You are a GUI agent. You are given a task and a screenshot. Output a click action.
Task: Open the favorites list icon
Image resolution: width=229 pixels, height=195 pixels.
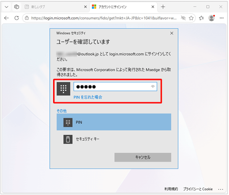click(x=202, y=18)
